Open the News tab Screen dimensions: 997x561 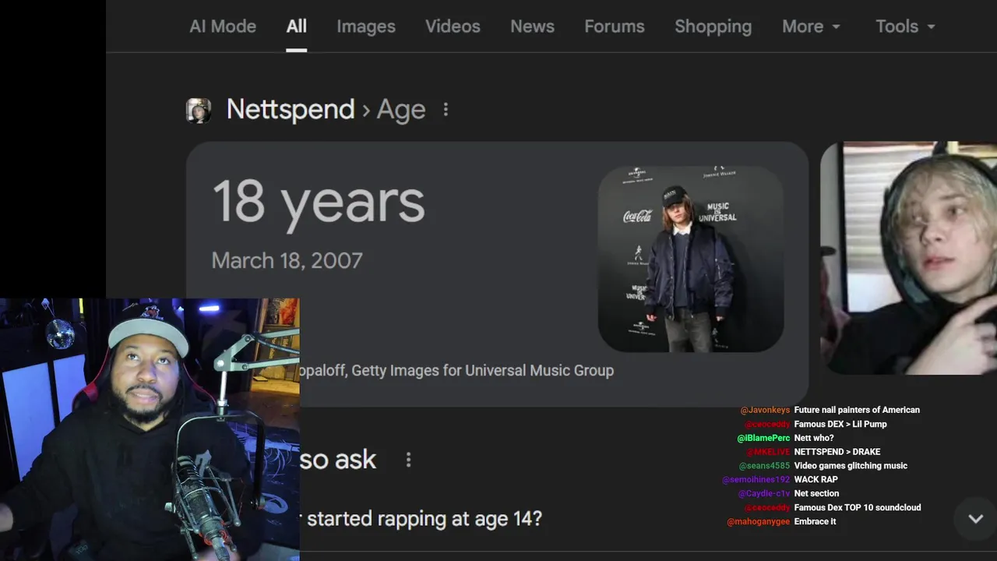click(532, 26)
